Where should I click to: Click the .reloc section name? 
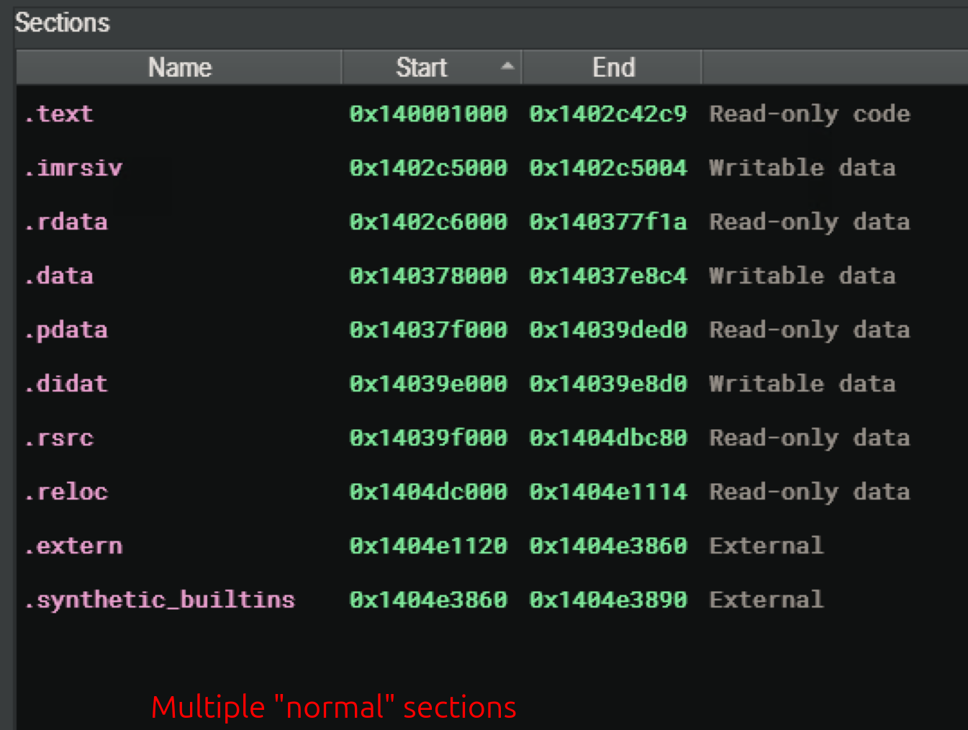point(66,492)
